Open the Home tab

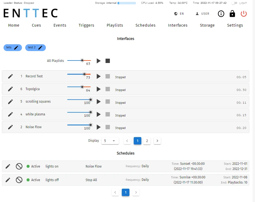[x=14, y=25]
